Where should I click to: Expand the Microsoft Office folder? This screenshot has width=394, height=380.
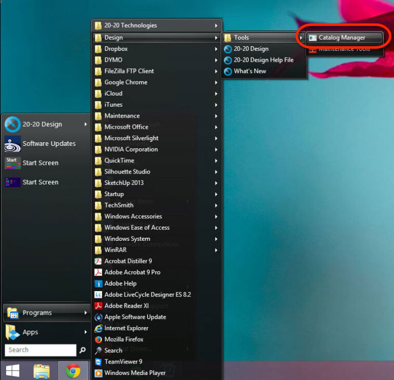[126, 127]
